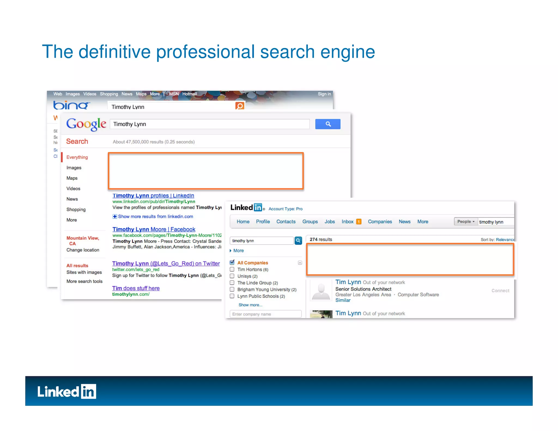Open the Contacts menu in LinkedIn
Image resolution: width=558 pixels, height=431 pixels.
[286, 222]
